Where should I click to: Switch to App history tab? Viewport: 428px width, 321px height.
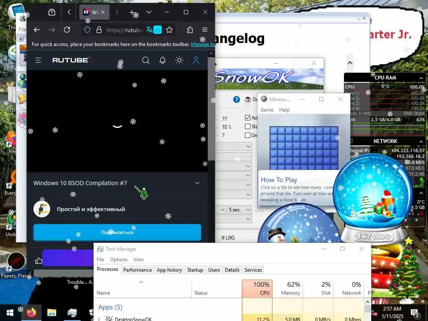(169, 270)
